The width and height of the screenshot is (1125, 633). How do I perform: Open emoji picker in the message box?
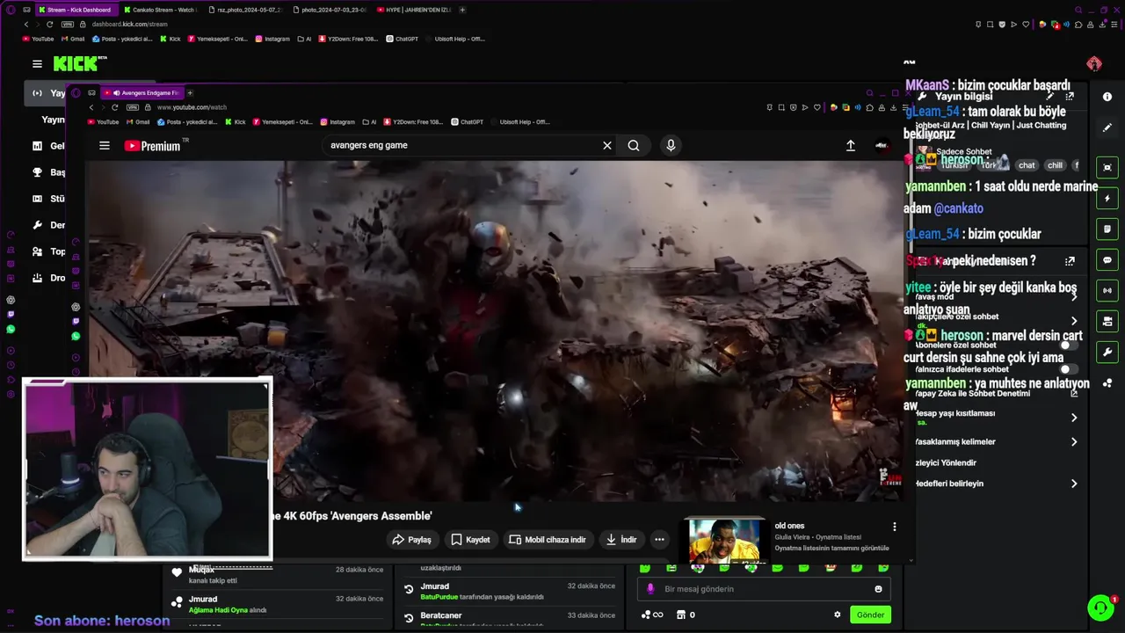coord(878,589)
